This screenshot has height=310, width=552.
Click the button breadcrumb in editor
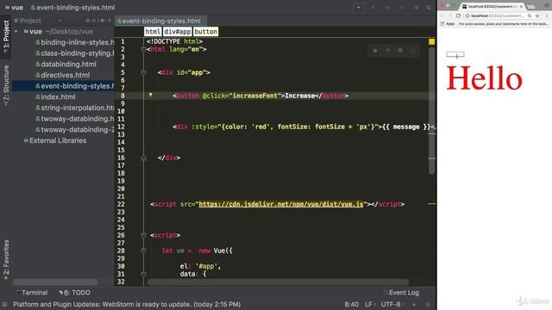pyautogui.click(x=205, y=32)
